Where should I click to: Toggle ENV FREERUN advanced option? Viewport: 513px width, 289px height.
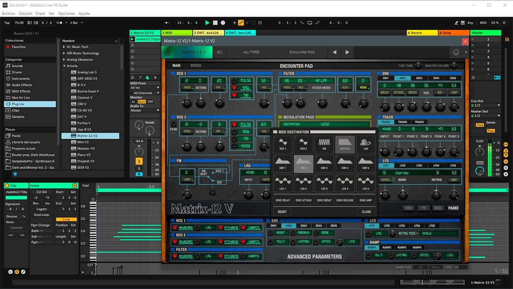pyautogui.click(x=293, y=233)
